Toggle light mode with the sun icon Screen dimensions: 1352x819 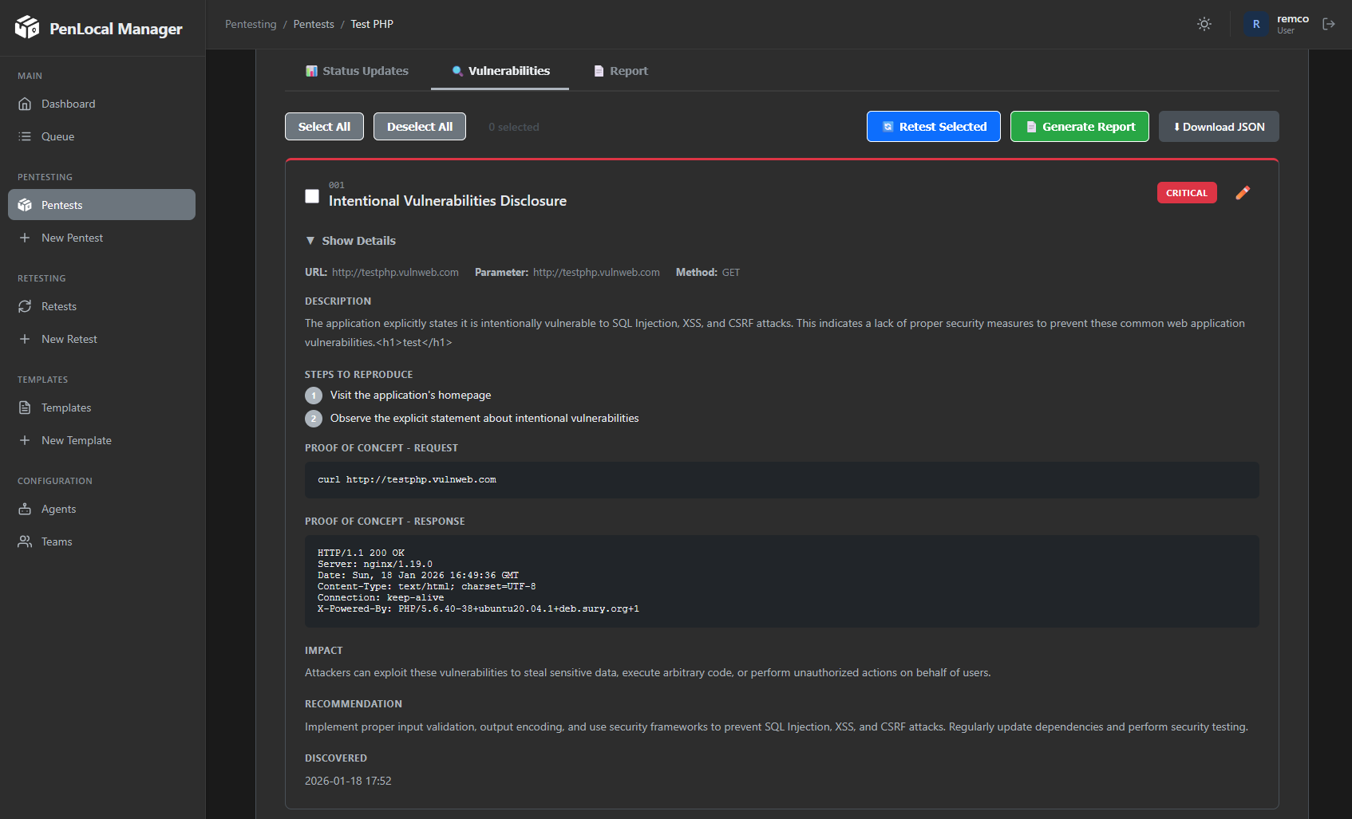[1204, 24]
